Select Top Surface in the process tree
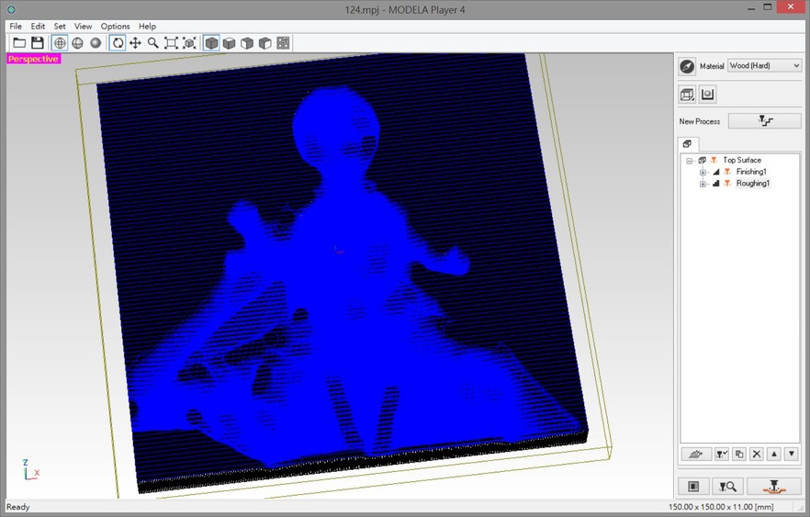810x517 pixels. point(742,160)
